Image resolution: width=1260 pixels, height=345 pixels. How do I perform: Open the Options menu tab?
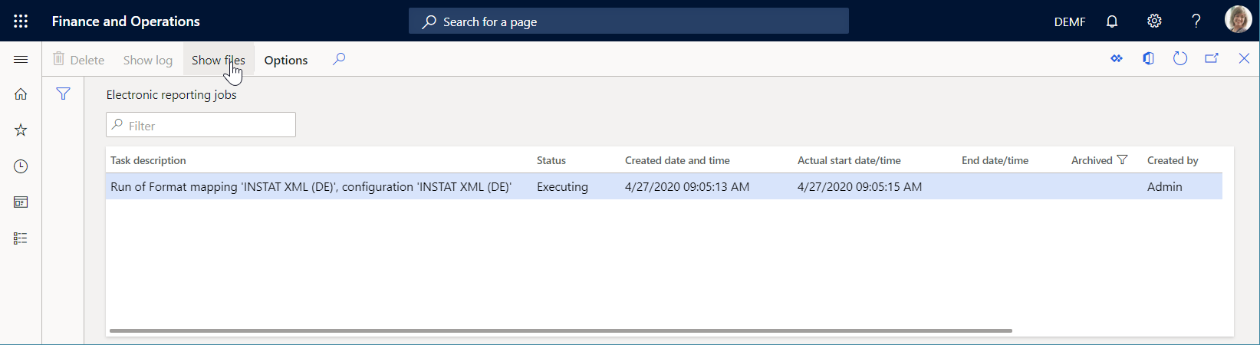(x=286, y=60)
